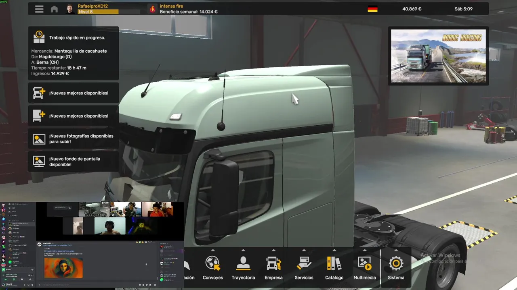Expand the arrow above Empresa
This screenshot has width=517, height=290.
click(x=273, y=250)
